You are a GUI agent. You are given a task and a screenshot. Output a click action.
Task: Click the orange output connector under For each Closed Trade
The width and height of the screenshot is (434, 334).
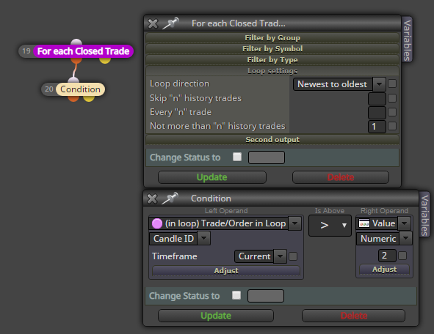76,60
